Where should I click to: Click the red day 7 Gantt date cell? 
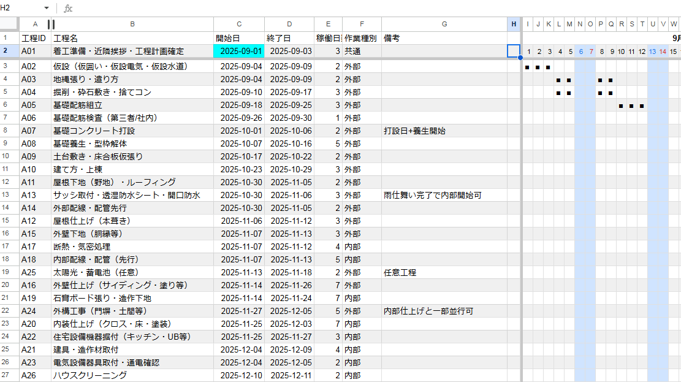click(x=591, y=52)
